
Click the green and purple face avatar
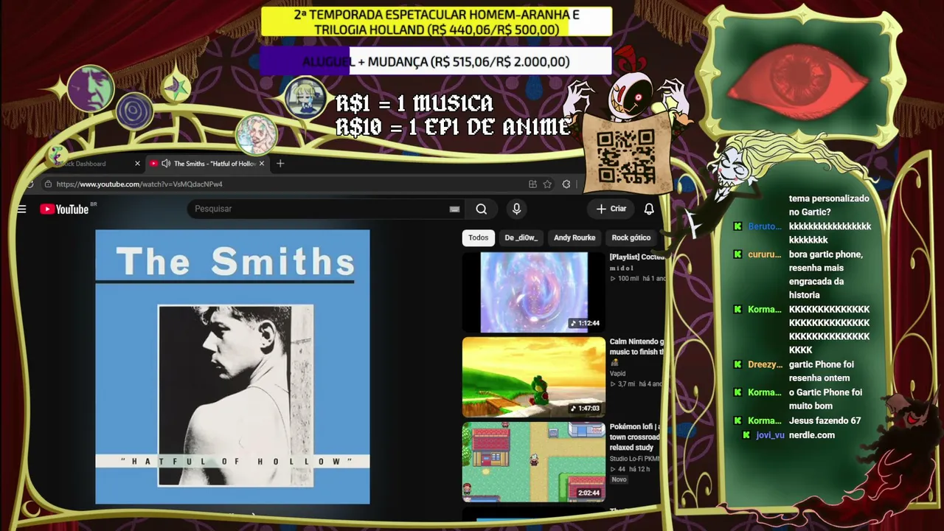91,88
